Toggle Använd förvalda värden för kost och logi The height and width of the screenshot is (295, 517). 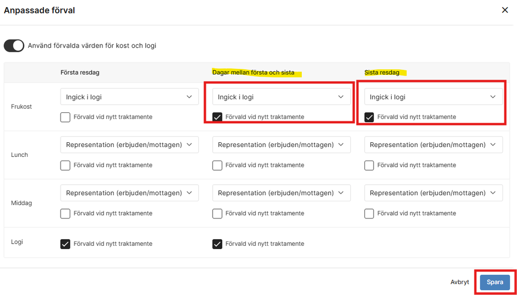point(14,46)
